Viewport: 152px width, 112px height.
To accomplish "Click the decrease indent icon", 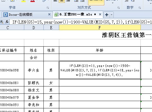I will click(x=76, y=1).
